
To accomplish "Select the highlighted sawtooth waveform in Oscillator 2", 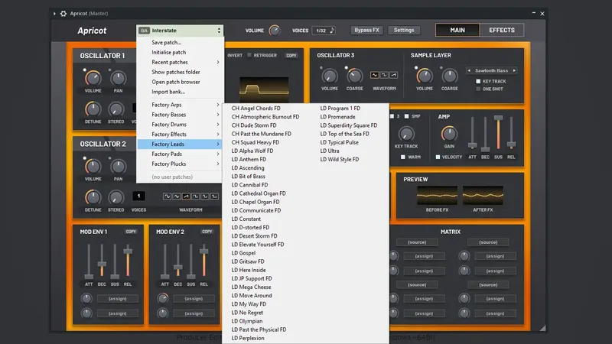I will (186, 196).
